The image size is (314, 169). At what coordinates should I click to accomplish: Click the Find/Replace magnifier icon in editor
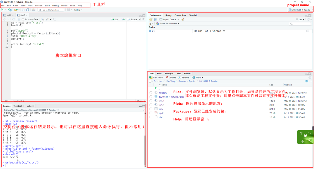(43, 19)
